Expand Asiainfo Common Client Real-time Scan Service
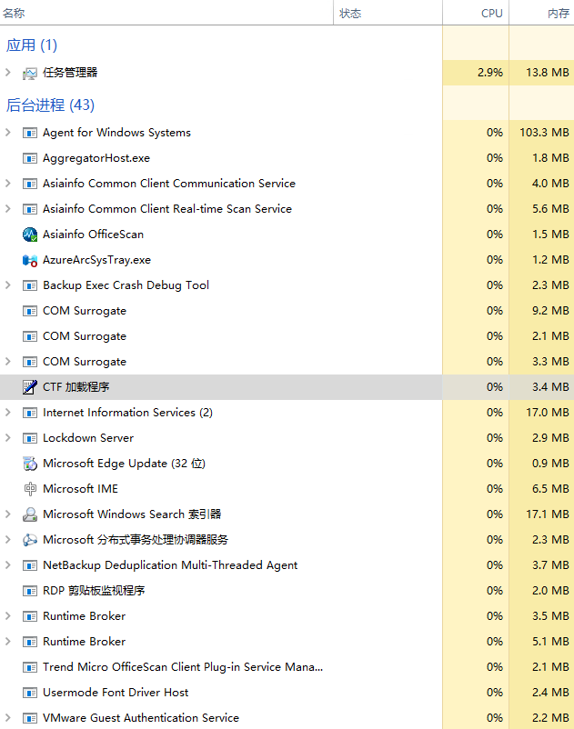The height and width of the screenshot is (729, 574). (x=8, y=209)
